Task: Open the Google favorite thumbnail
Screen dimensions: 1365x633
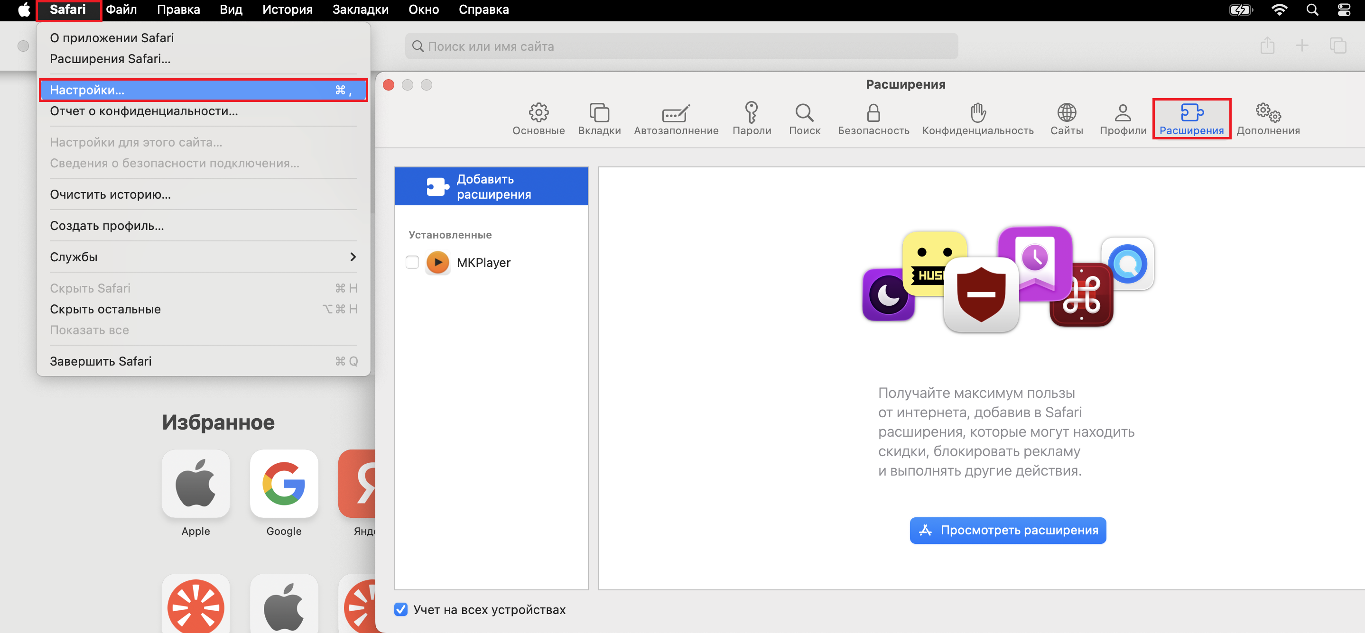Action: [284, 484]
